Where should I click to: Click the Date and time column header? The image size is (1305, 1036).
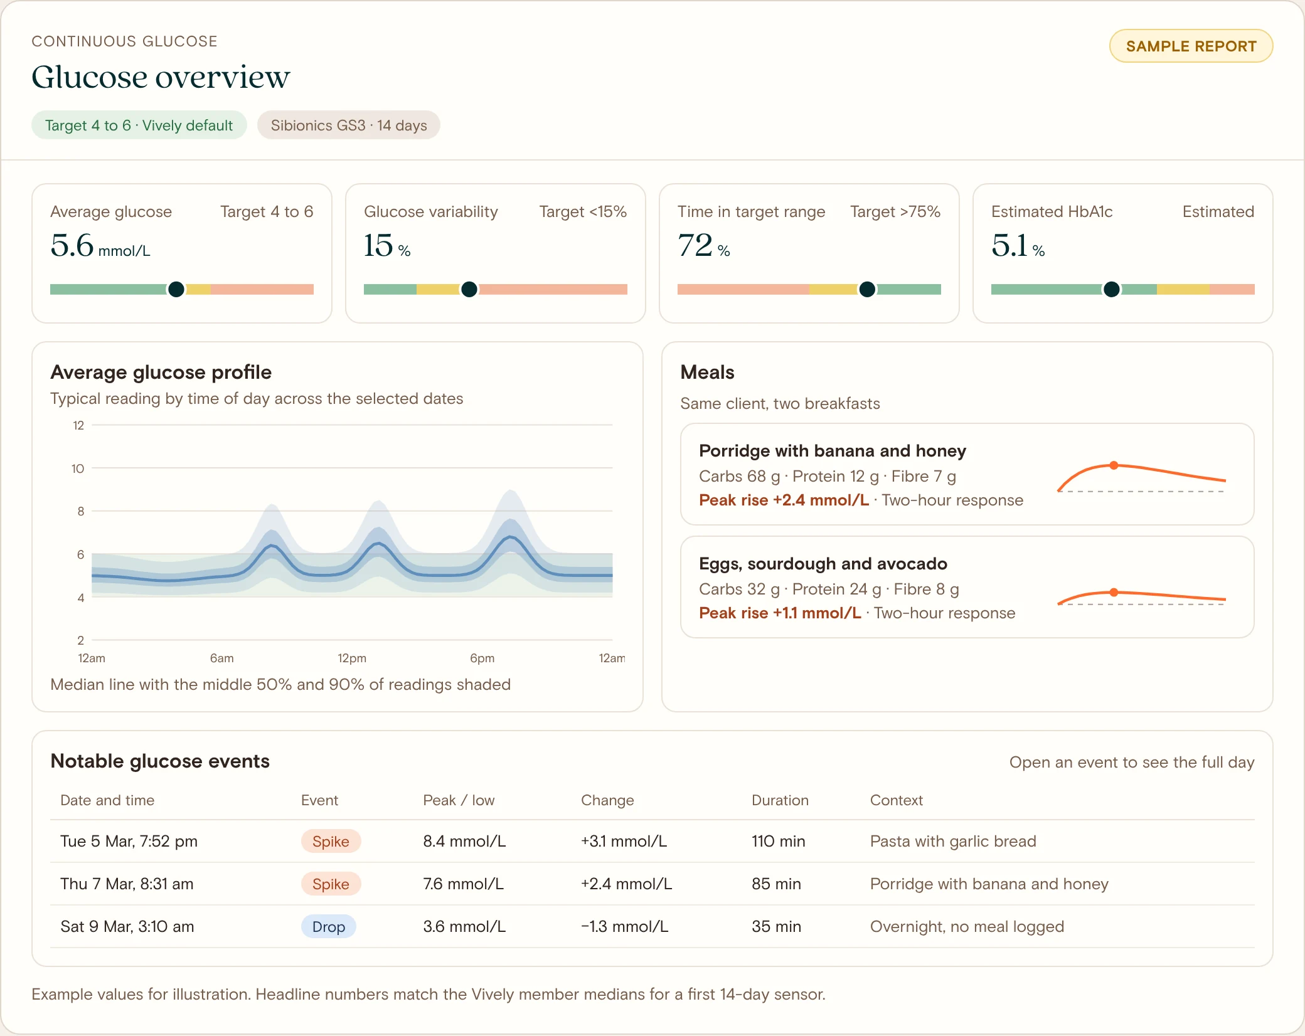107,800
